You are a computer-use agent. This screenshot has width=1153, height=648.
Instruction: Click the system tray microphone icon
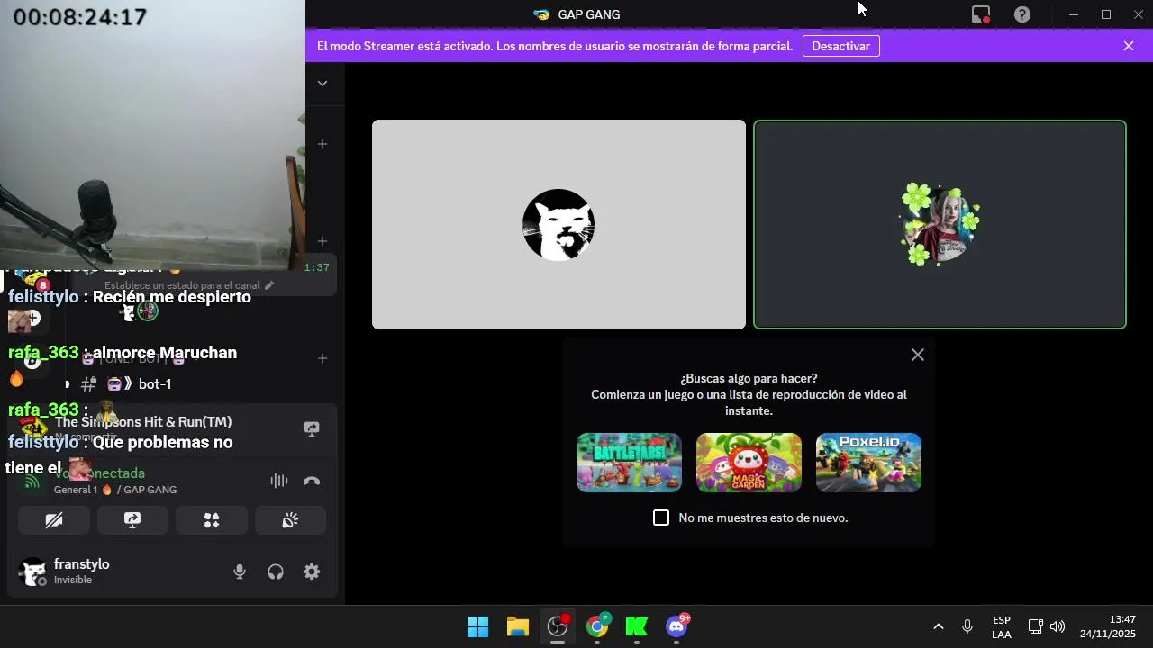click(967, 626)
